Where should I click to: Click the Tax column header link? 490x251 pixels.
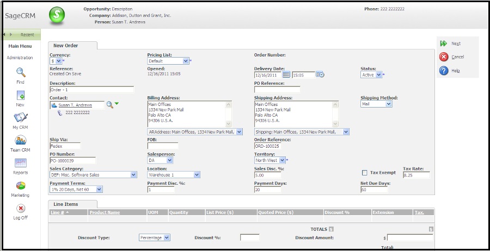pyautogui.click(x=419, y=212)
